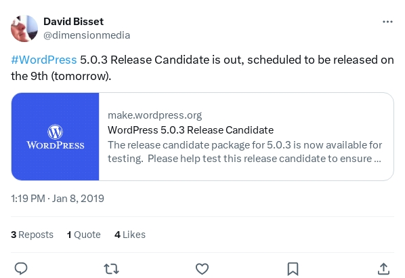The width and height of the screenshot is (405, 278).
Task: Click the 1:19 PM timestamp
Action: point(28,199)
